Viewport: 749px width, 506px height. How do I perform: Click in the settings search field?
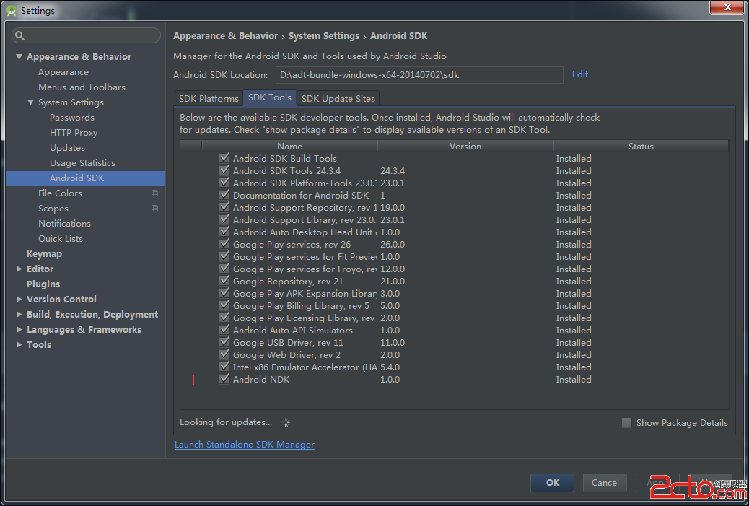point(86,35)
